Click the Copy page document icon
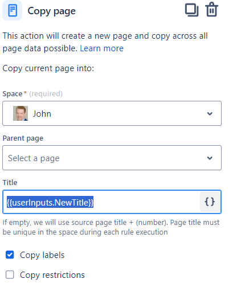The width and height of the screenshot is (237, 287). coord(13,11)
